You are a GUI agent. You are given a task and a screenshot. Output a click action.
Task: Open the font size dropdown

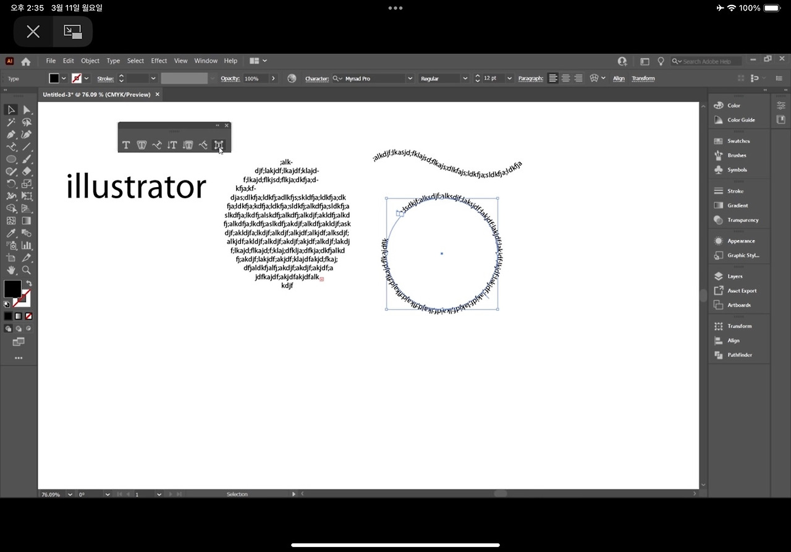tap(510, 78)
